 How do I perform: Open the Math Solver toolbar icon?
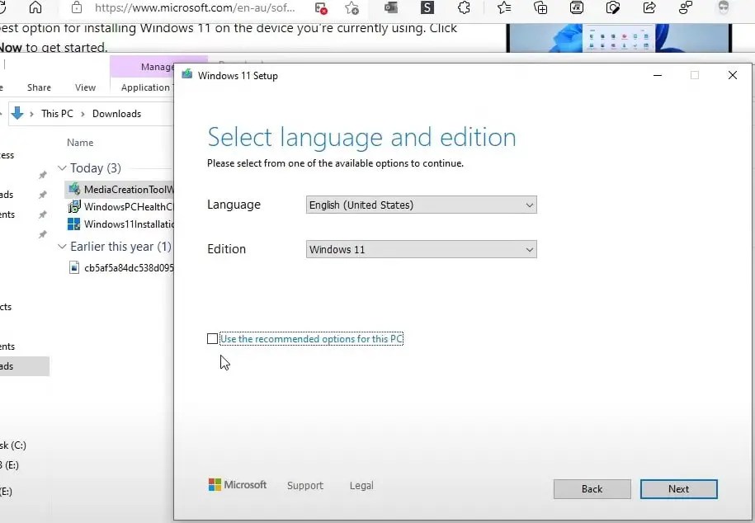point(575,9)
